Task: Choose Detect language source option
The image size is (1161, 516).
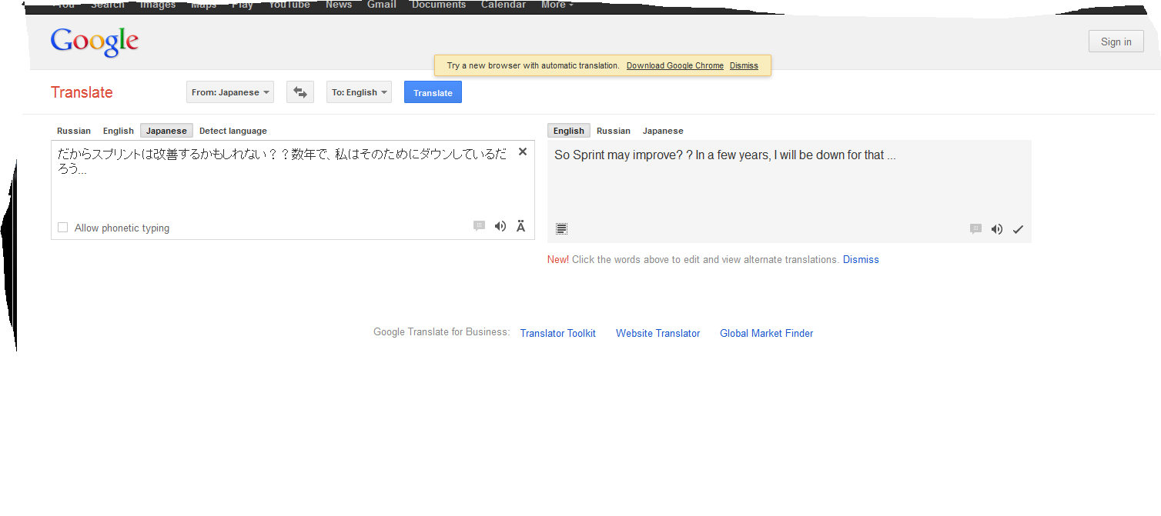Action: [x=233, y=131]
